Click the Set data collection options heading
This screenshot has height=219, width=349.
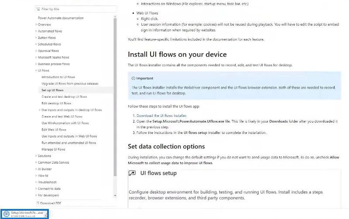point(166,147)
